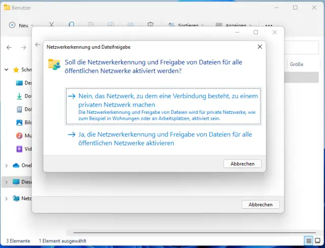
Task: Open Bilder in sidebar
Action: tap(24, 122)
